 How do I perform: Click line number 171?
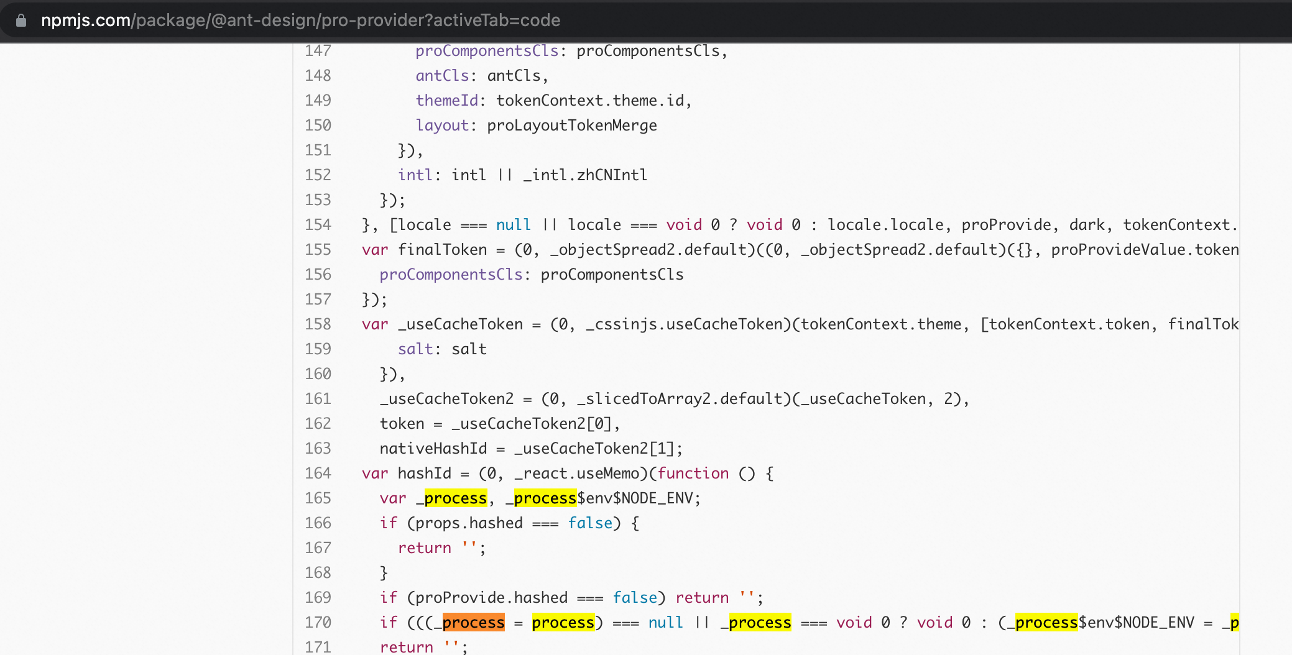pos(317,647)
